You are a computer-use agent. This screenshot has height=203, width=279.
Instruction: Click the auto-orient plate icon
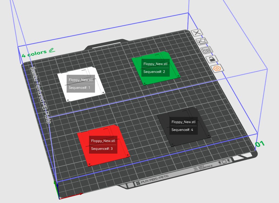pyautogui.click(x=202, y=42)
